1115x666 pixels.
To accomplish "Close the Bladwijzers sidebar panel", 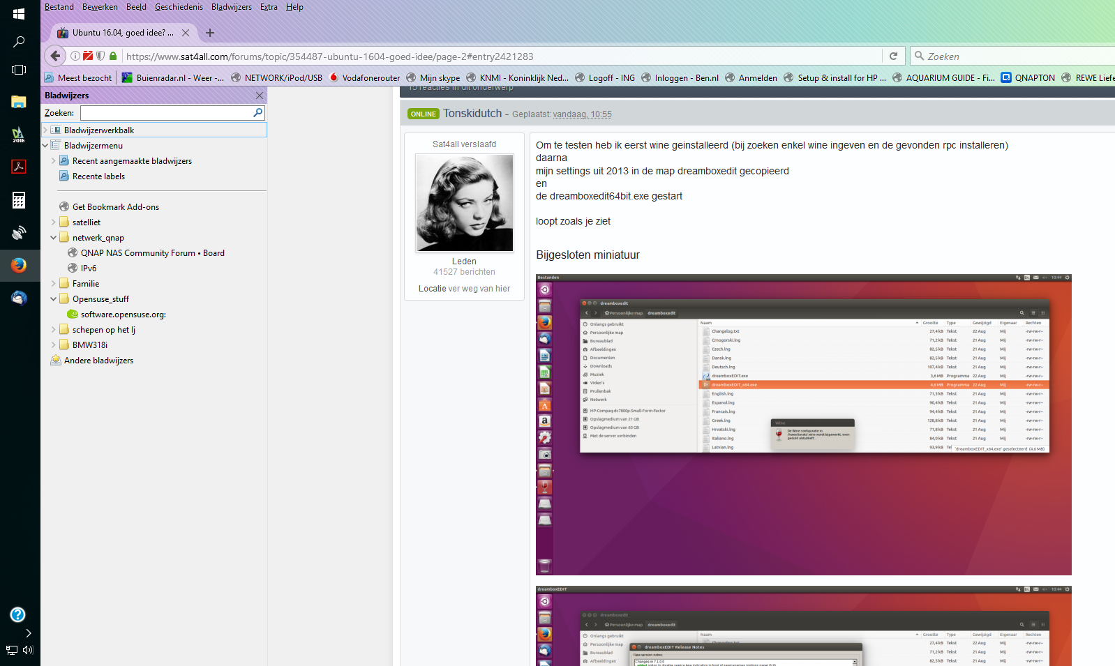I will coord(260,96).
